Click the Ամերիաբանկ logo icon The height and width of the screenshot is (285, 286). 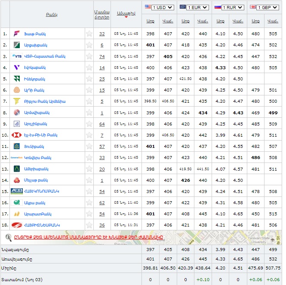pyautogui.click(x=17, y=169)
